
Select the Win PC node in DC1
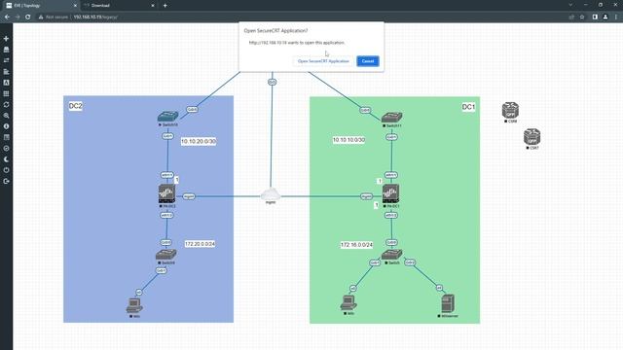[x=348, y=302]
